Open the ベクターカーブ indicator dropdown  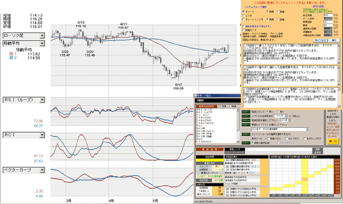click(42, 170)
